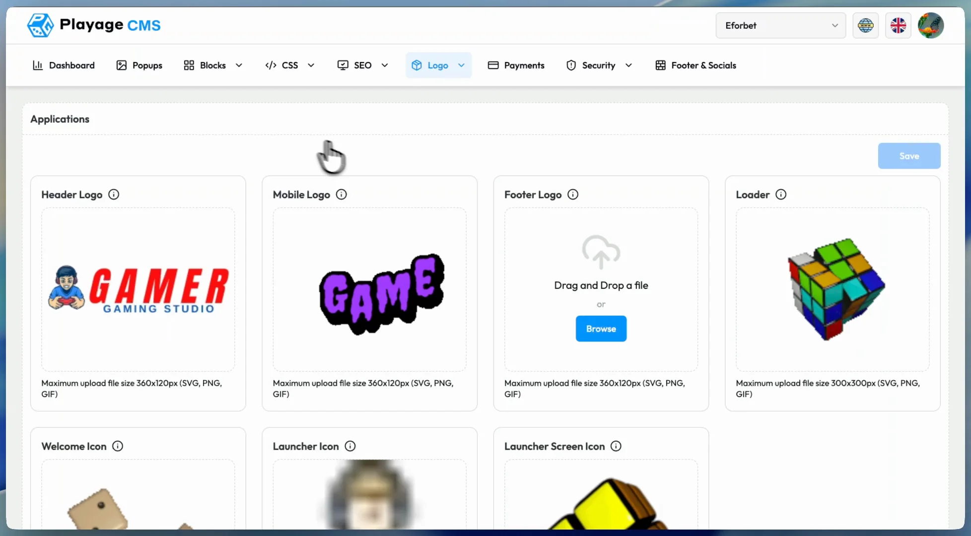Screen dimensions: 971x536
Task: Click the Popups image icon
Action: pos(121,65)
